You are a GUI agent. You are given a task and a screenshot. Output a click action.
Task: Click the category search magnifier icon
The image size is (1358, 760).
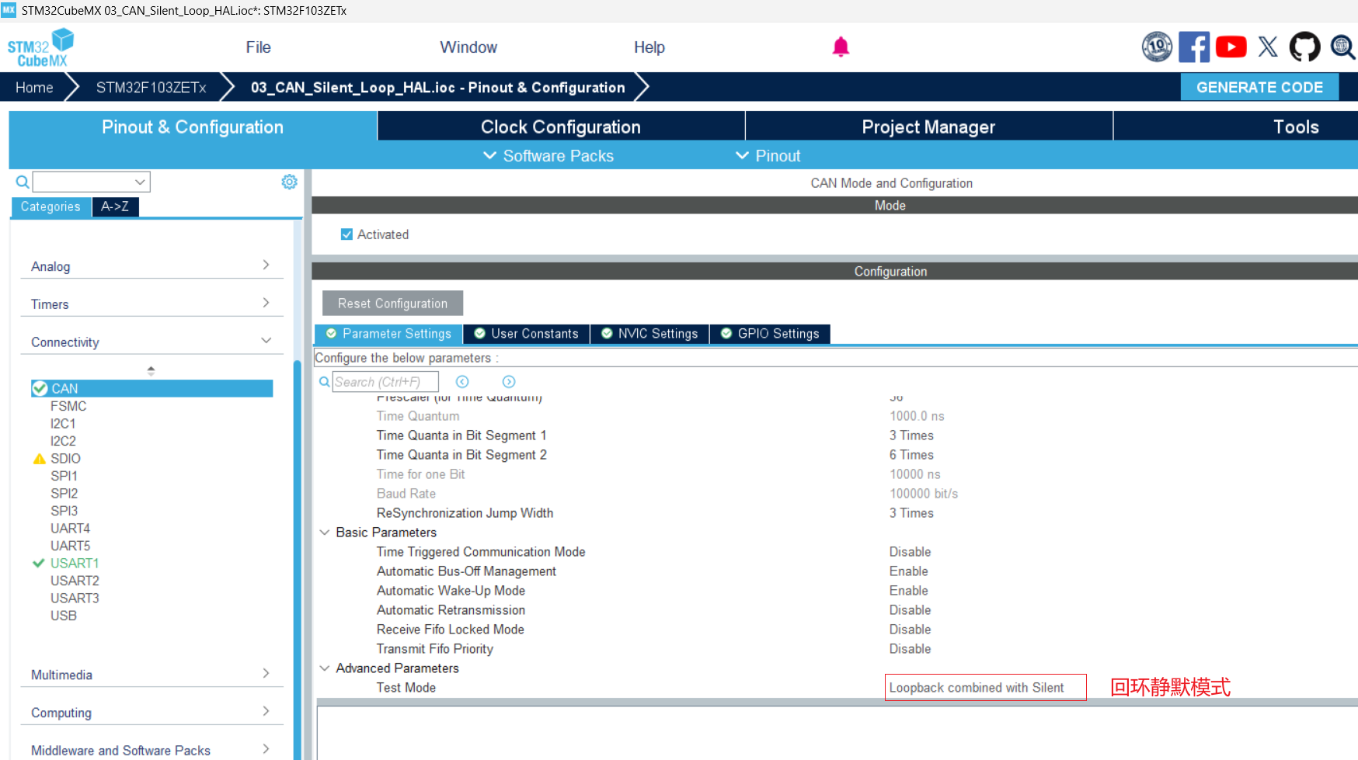pos(23,182)
